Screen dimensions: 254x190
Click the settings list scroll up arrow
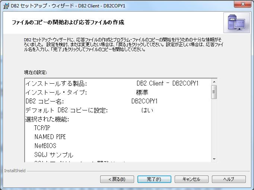tap(214, 82)
